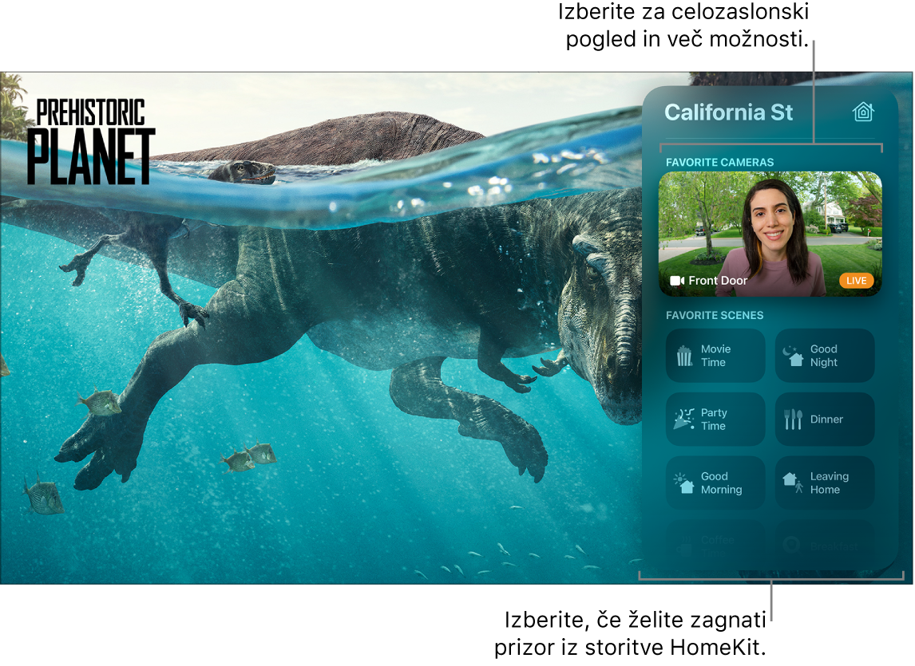Select the Dinner fork and knife icon
Viewport: 915px width, 666px height.
pos(793,419)
